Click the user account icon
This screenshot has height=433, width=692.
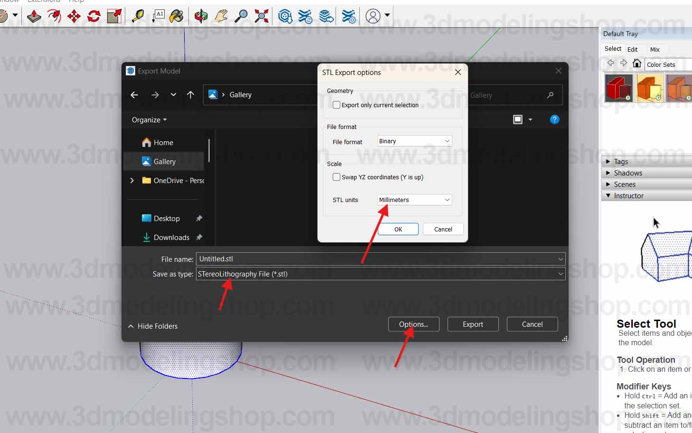pos(373,16)
